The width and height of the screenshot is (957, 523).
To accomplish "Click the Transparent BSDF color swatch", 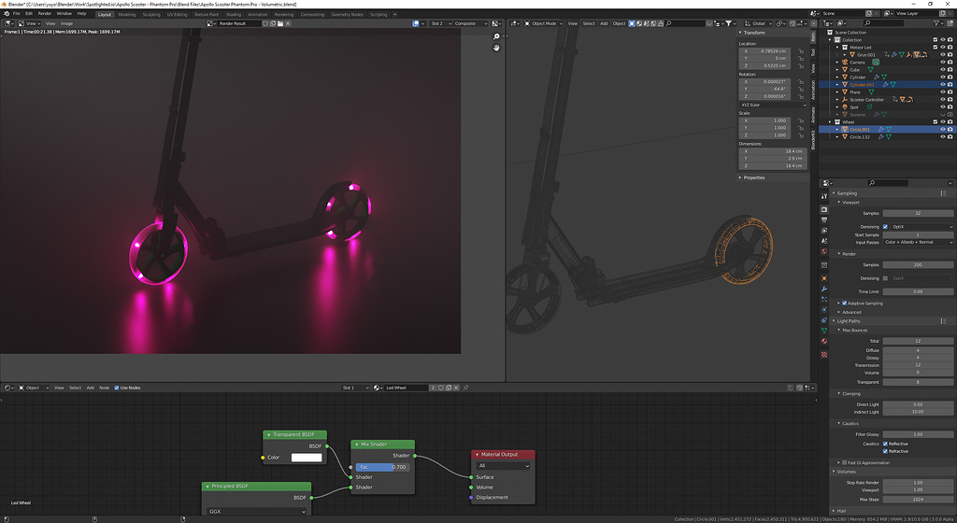I will click(x=307, y=458).
